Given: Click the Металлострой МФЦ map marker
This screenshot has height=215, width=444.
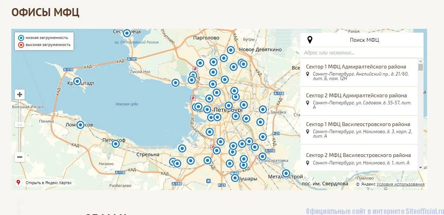Looking at the screenshot, I should (x=286, y=173).
